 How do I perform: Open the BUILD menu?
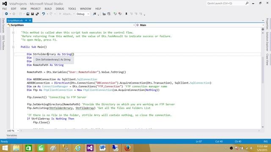pos(48,8)
